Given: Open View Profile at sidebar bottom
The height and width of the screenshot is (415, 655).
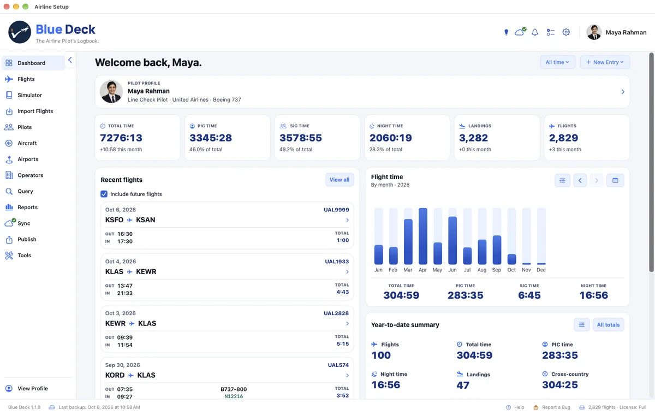Looking at the screenshot, I should [x=34, y=389].
